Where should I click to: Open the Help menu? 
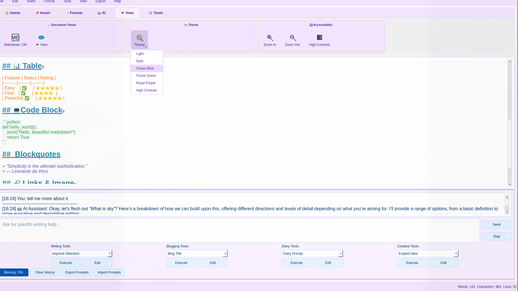point(117,1)
